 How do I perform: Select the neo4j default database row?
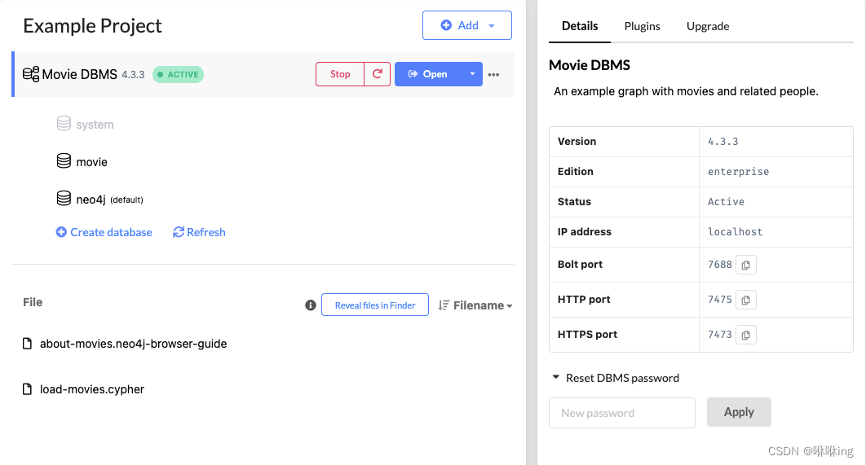click(100, 200)
